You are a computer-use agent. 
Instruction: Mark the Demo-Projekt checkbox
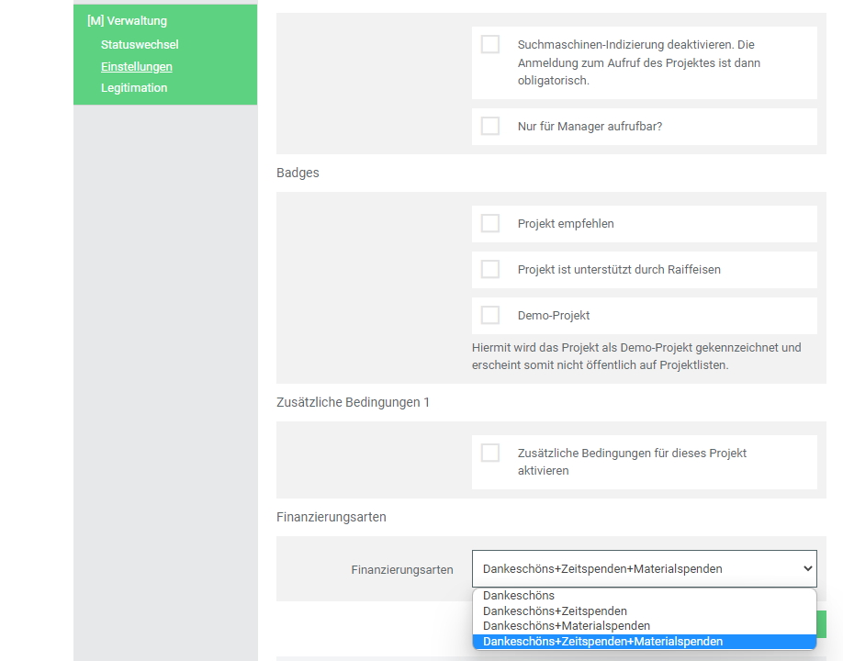(490, 315)
